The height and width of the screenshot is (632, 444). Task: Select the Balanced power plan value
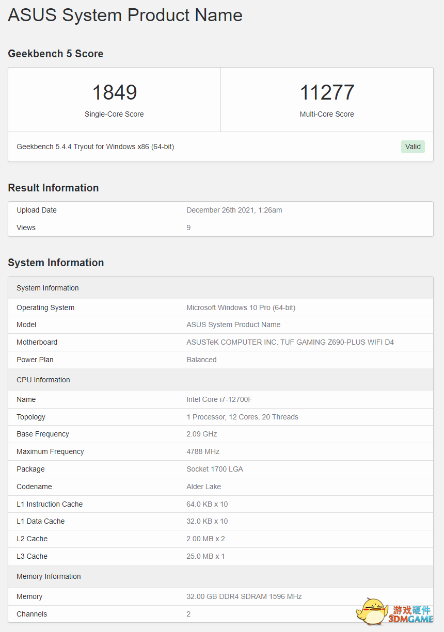[x=201, y=360]
